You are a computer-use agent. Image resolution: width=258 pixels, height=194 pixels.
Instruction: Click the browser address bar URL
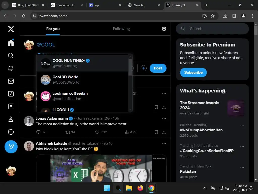(53, 16)
